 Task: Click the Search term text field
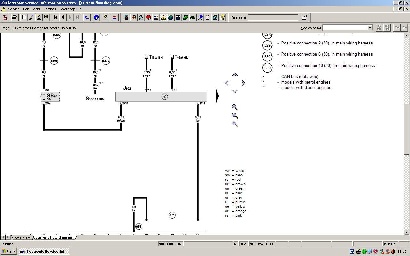(345, 28)
